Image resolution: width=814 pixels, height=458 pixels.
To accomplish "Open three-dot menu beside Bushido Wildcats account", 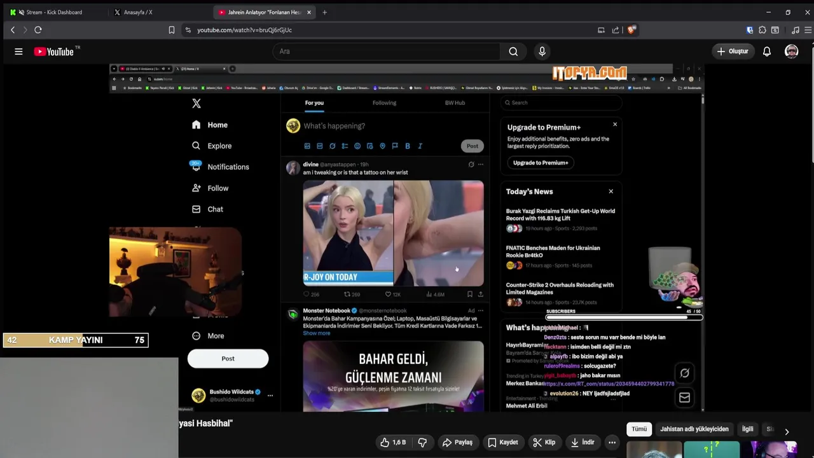I will (x=270, y=396).
